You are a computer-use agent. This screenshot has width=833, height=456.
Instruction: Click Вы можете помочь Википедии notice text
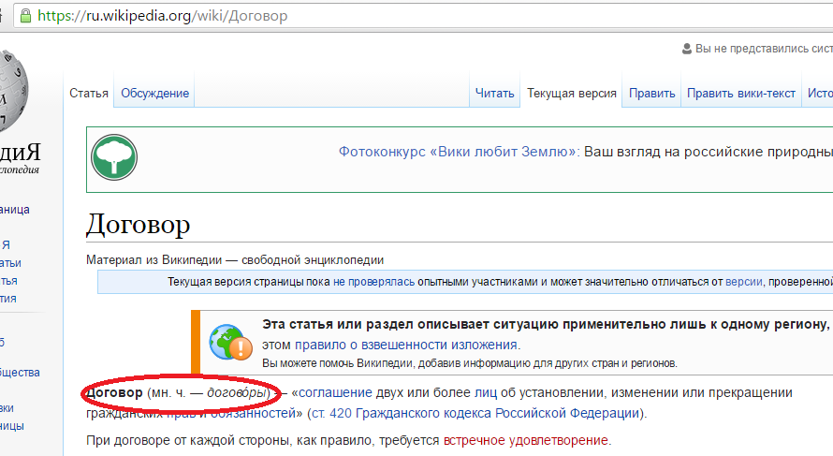470,363
